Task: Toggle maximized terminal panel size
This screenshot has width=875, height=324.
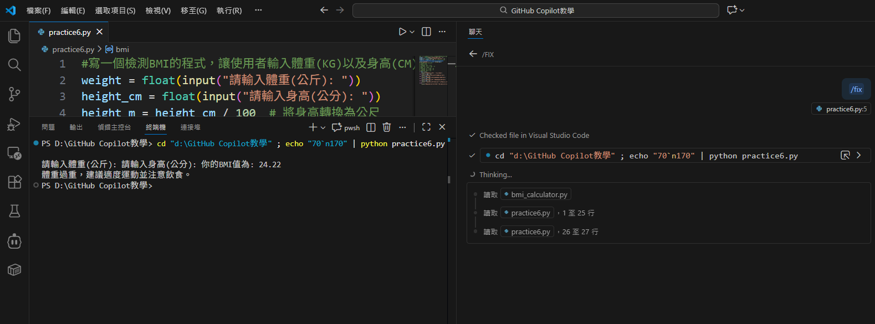Action: click(x=426, y=127)
